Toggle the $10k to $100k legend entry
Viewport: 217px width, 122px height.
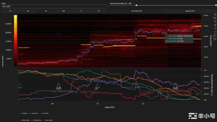coord(22,120)
